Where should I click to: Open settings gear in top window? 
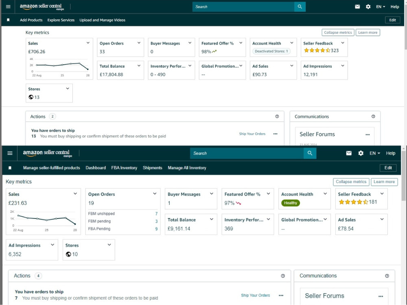pos(368,7)
